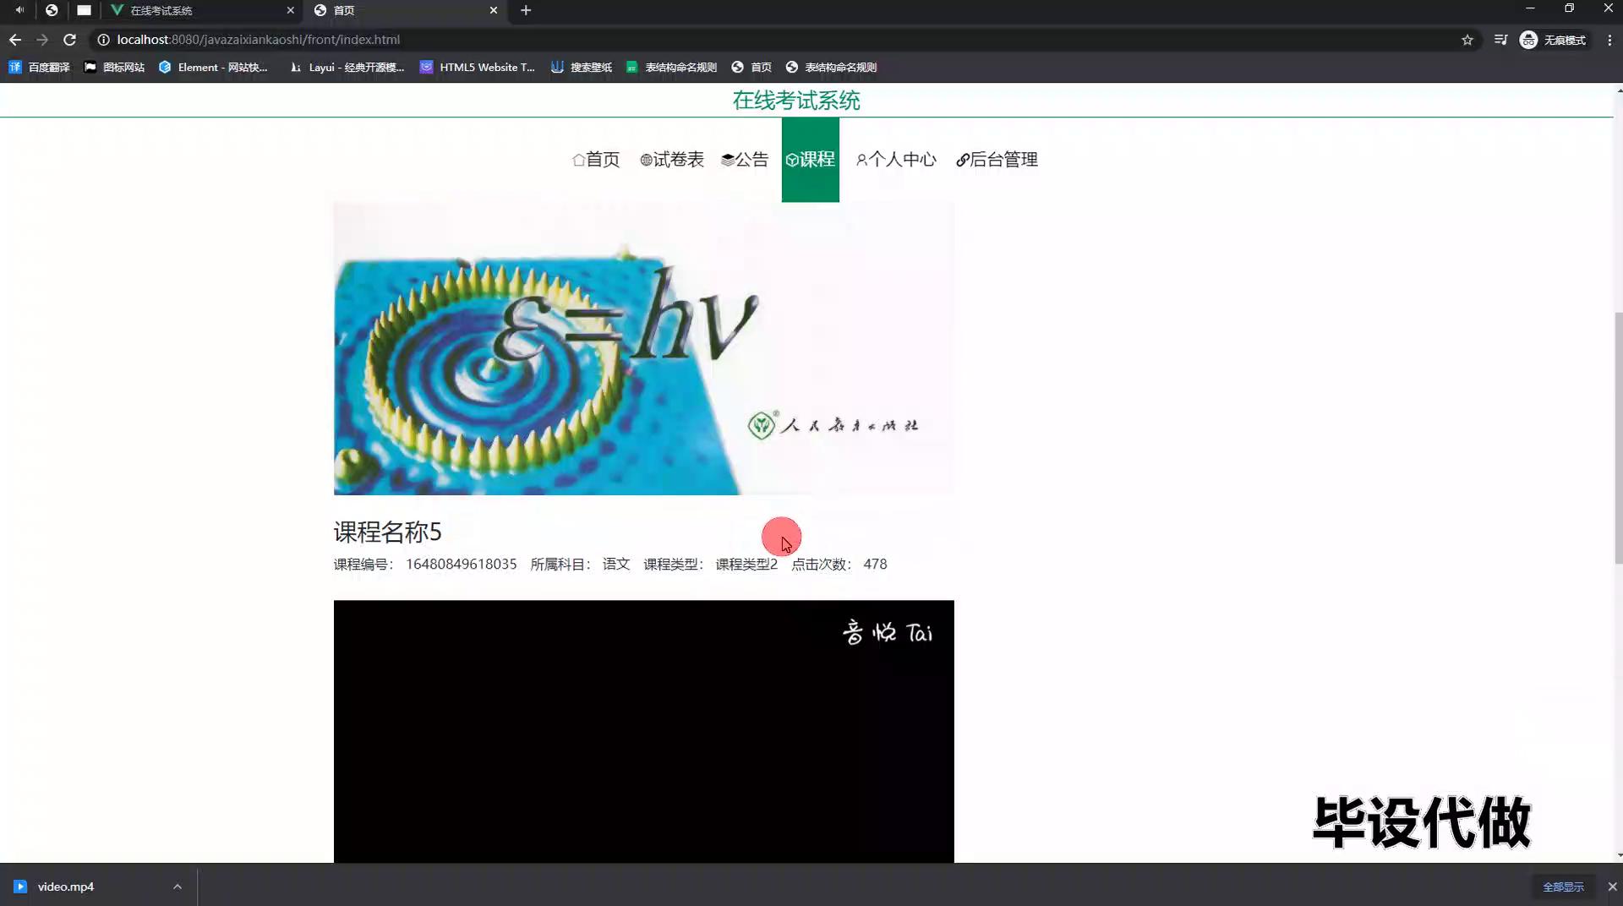Expand the video.mp4 download options chevron
The height and width of the screenshot is (906, 1623).
click(178, 887)
